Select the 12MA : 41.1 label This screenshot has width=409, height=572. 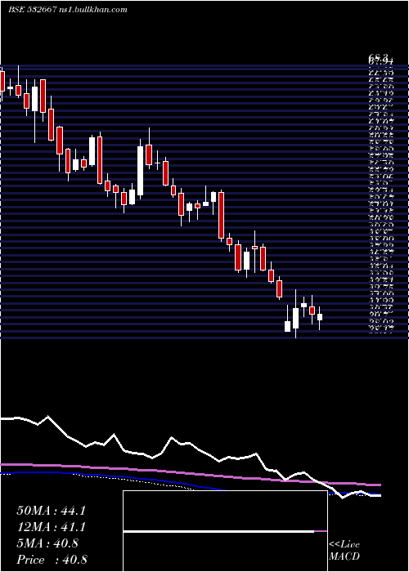click(x=51, y=527)
